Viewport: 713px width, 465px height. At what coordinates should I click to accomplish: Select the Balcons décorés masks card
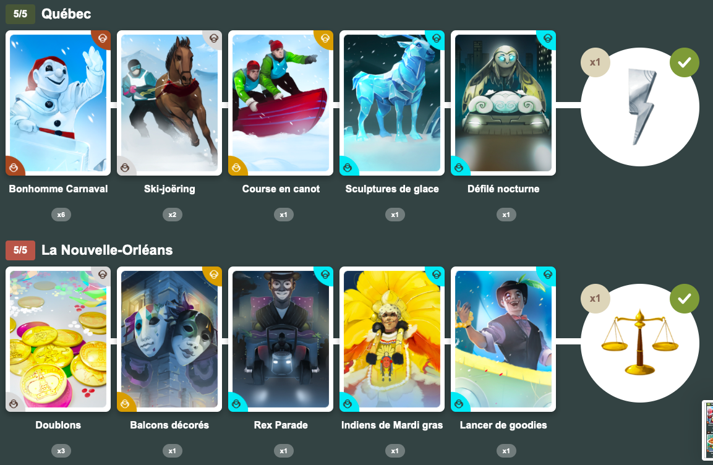point(169,339)
